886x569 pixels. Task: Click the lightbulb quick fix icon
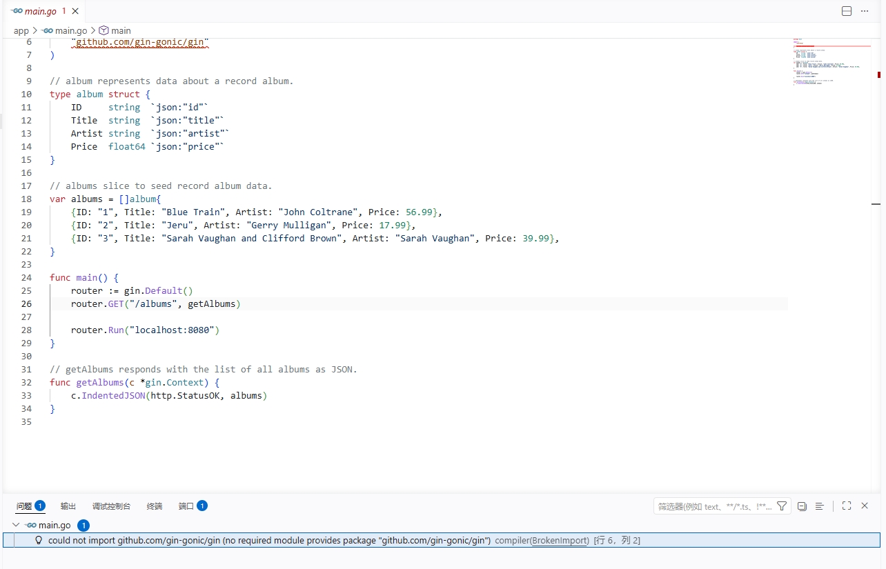point(39,541)
